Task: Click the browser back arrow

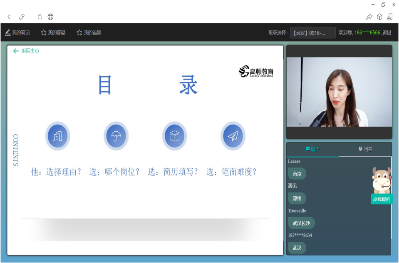Action: [x=9, y=17]
